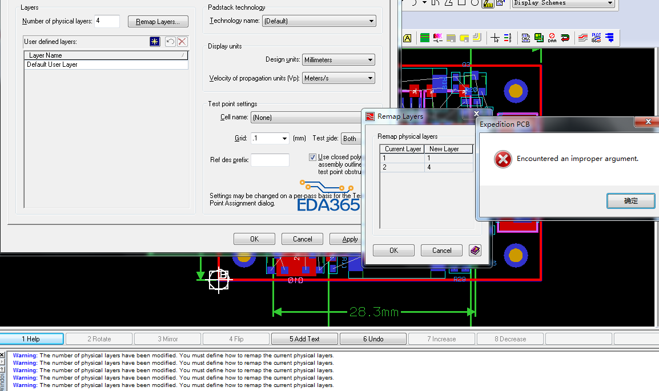Click the 28.3mm dimension text on board

click(373, 312)
